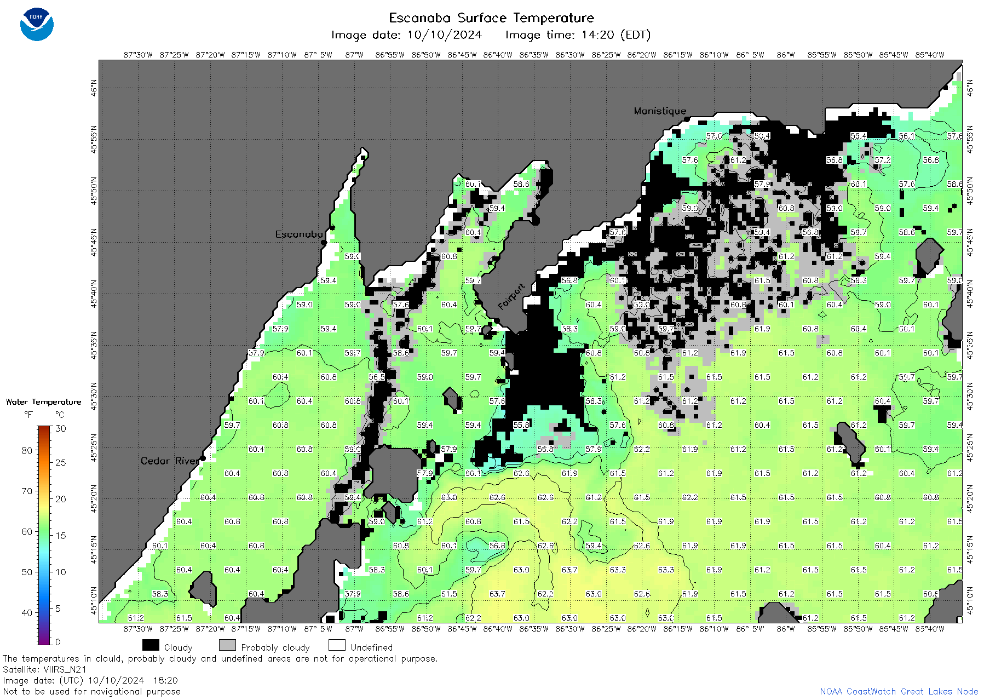The height and width of the screenshot is (700, 984).
Task: Click the 'Image time: 14:20 (EDT)' text
Action: tap(578, 35)
